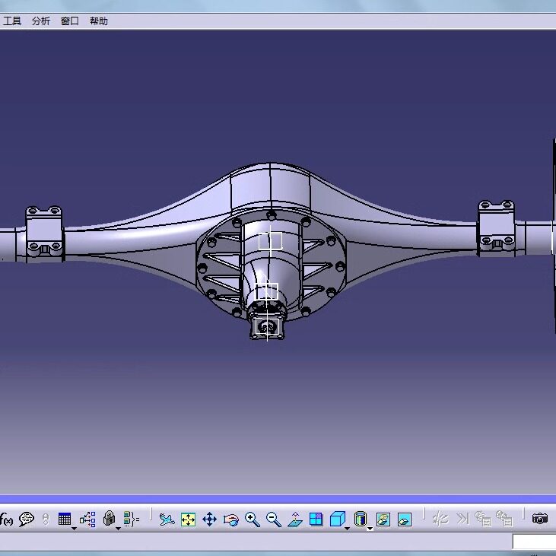Image resolution: width=556 pixels, height=556 pixels.
Task: Click the greyed-out scissors cut icon
Action: (x=440, y=519)
